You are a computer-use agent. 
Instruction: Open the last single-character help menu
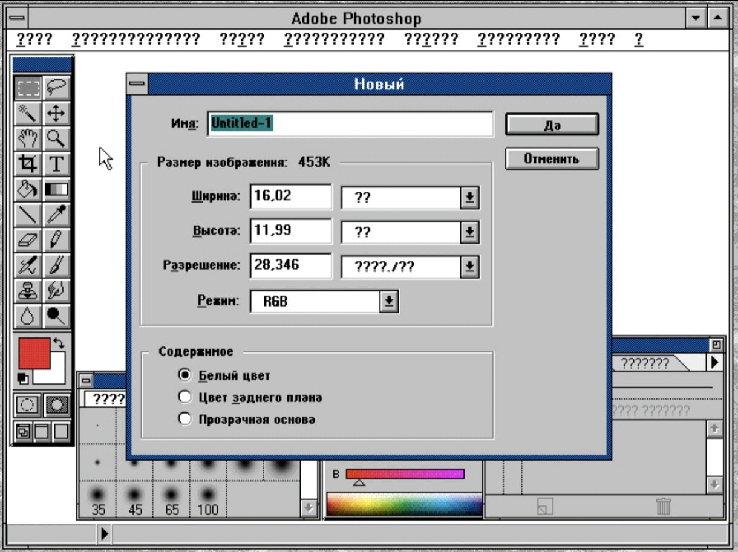click(x=639, y=40)
